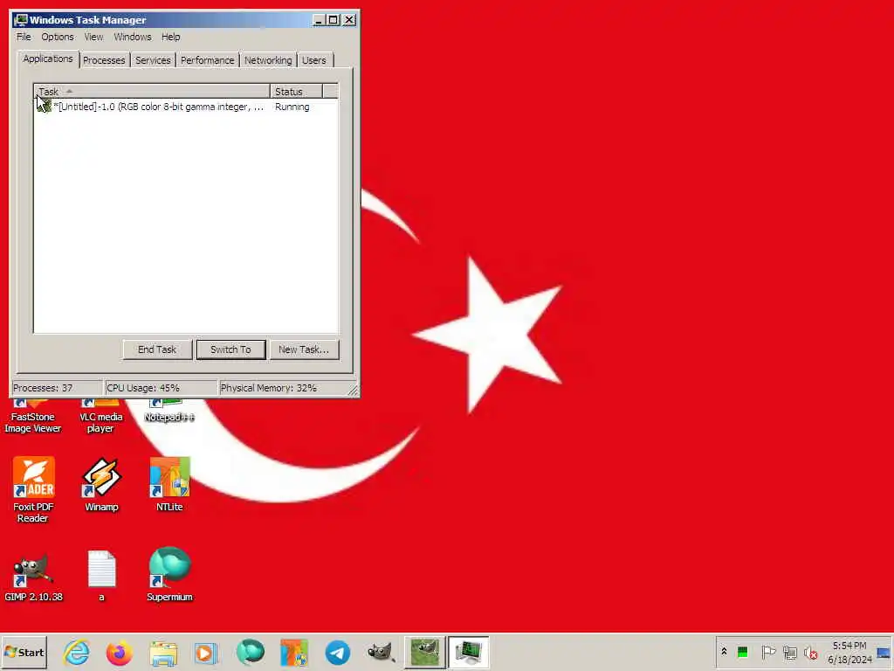Select the FastStone Image Viewer desktop icon

tap(32, 417)
